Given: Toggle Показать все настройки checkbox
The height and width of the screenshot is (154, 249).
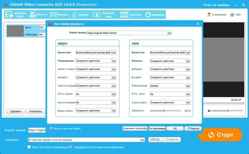Looking at the screenshot, I should tap(51, 128).
